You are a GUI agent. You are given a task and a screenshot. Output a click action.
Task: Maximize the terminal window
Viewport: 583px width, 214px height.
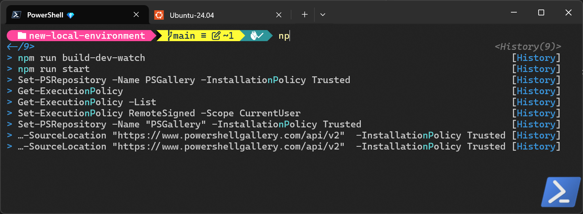(541, 13)
